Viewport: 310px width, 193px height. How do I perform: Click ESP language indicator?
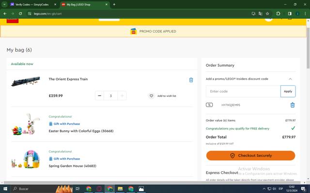click(x=281, y=189)
